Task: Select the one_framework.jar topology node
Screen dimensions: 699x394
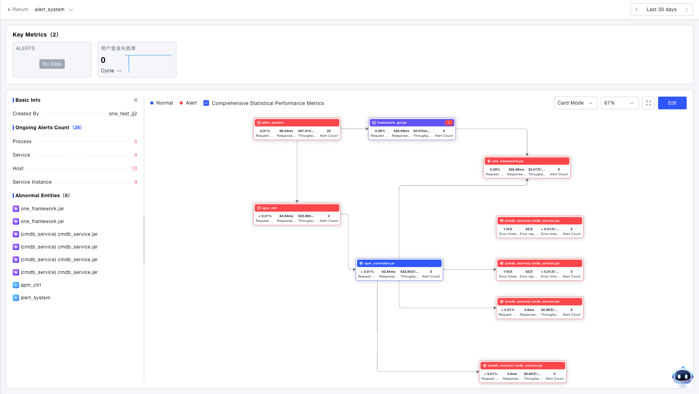Action: [x=527, y=161]
